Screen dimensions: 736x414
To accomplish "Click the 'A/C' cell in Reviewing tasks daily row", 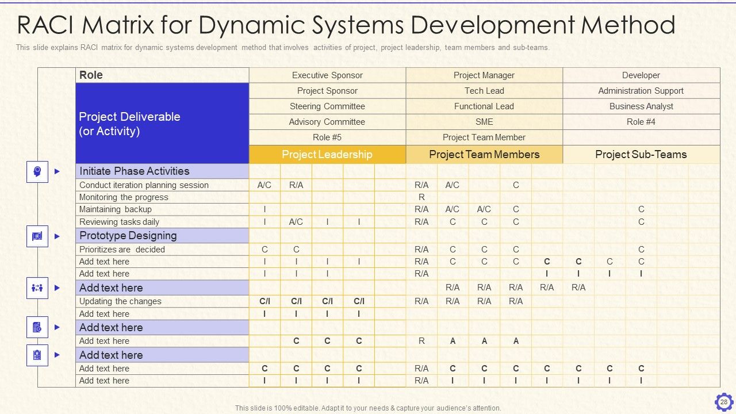I will [296, 222].
